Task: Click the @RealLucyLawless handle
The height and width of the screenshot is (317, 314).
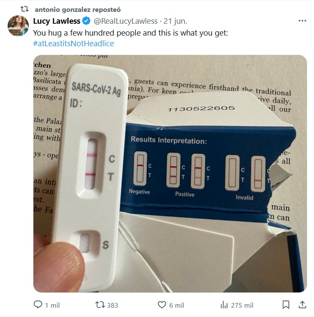Action: tap(125, 21)
